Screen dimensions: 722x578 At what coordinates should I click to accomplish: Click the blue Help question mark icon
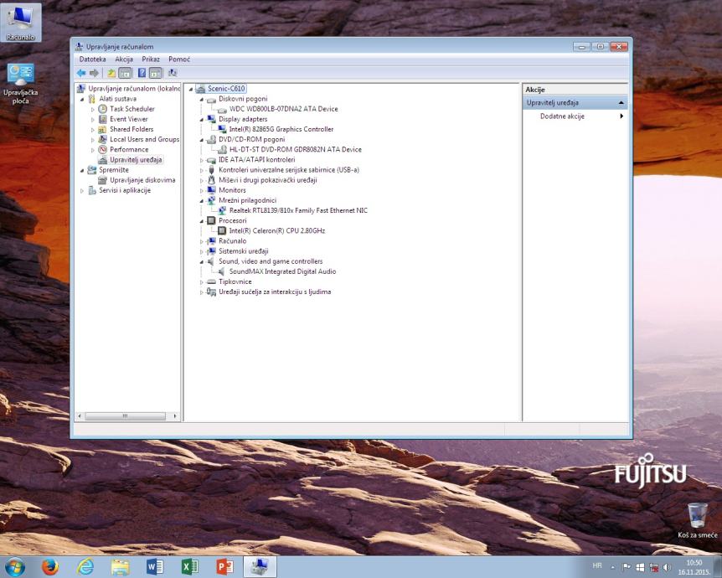[x=142, y=73]
